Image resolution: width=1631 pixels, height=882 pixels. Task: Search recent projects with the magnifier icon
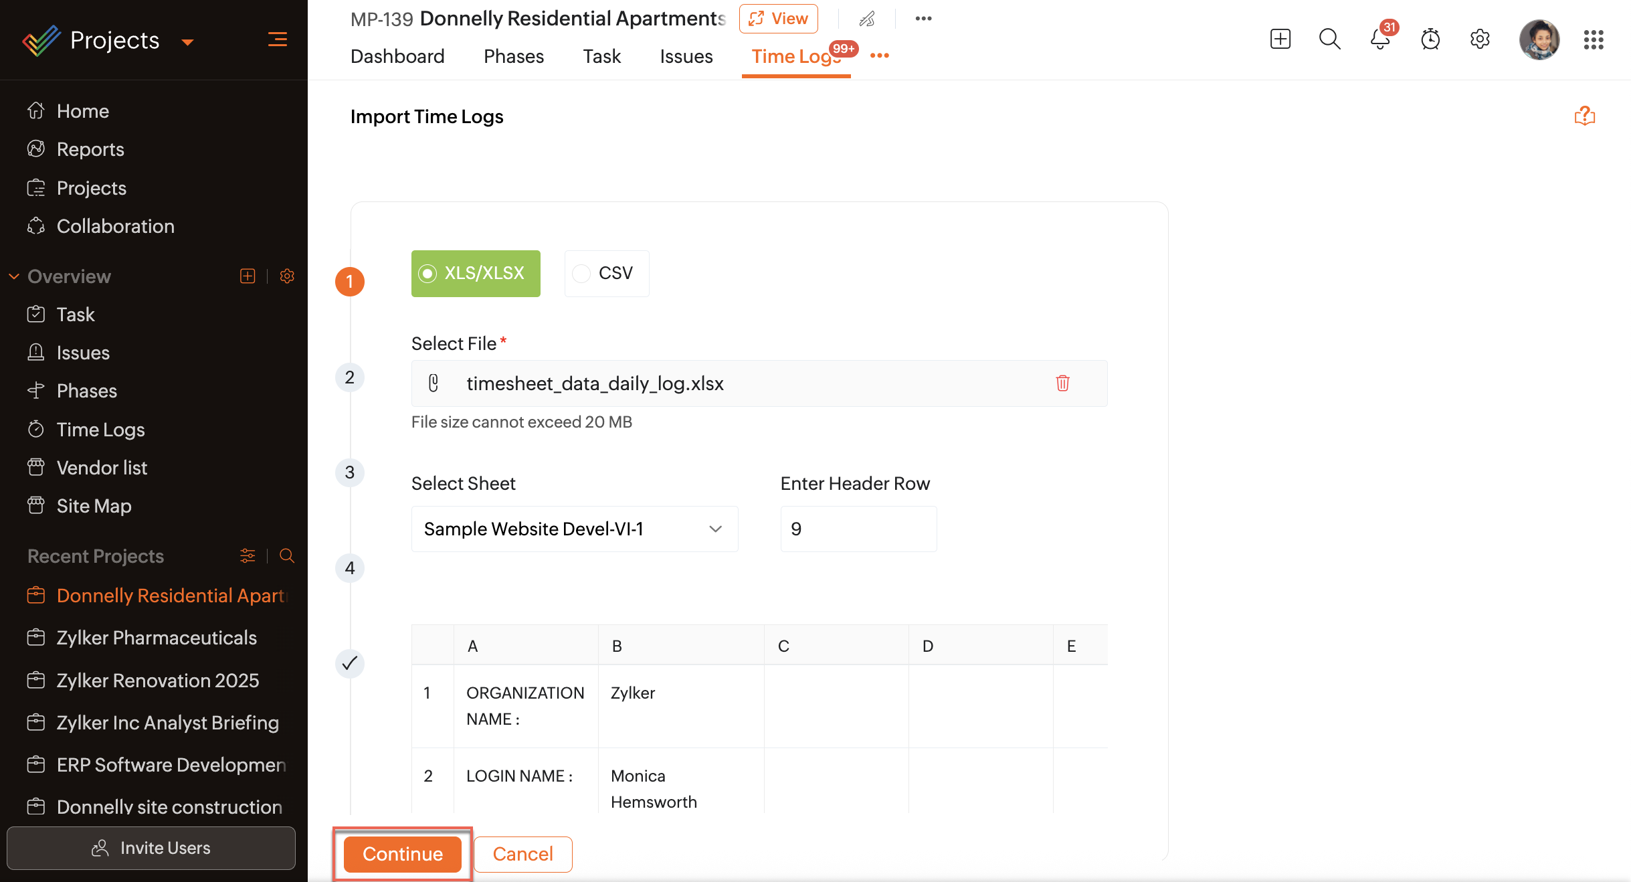pos(287,556)
